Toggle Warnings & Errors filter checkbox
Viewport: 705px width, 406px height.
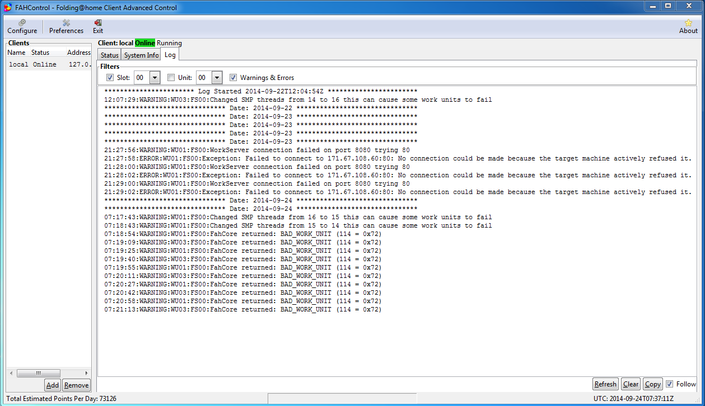(234, 77)
